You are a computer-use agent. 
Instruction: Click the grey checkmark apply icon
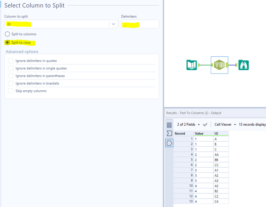pos(205,125)
